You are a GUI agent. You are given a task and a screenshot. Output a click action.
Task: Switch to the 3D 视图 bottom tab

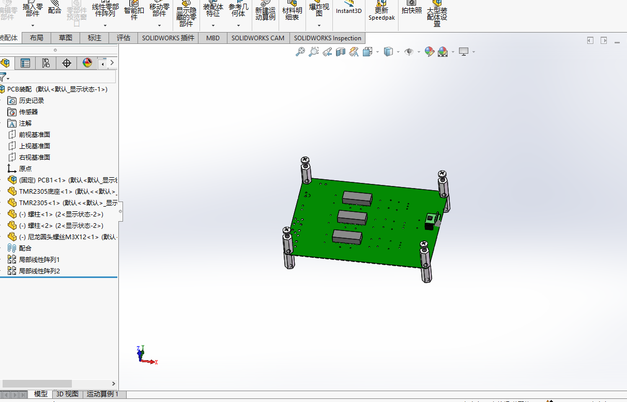coord(67,394)
